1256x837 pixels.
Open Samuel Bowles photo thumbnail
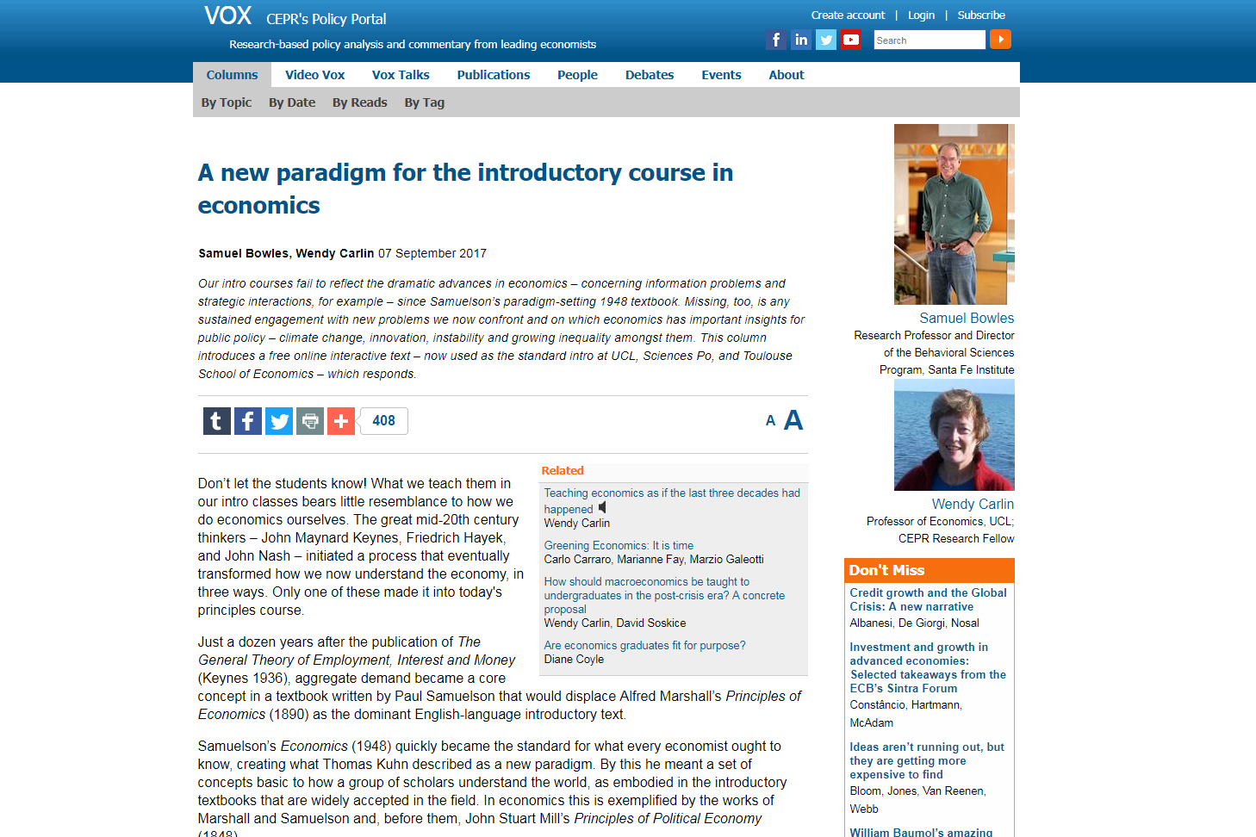click(x=954, y=214)
